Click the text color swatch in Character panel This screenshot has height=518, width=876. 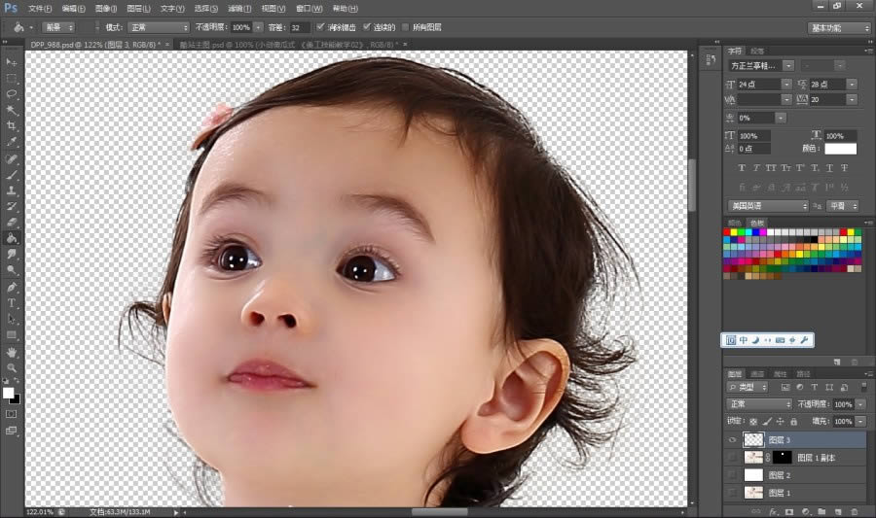(840, 149)
